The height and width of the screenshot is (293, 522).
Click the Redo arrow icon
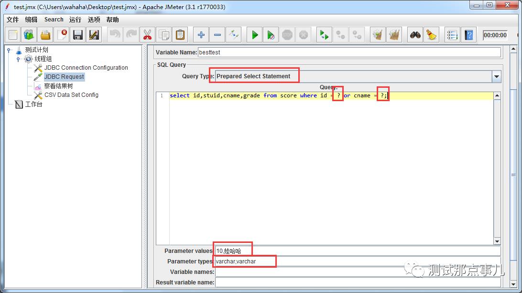131,35
